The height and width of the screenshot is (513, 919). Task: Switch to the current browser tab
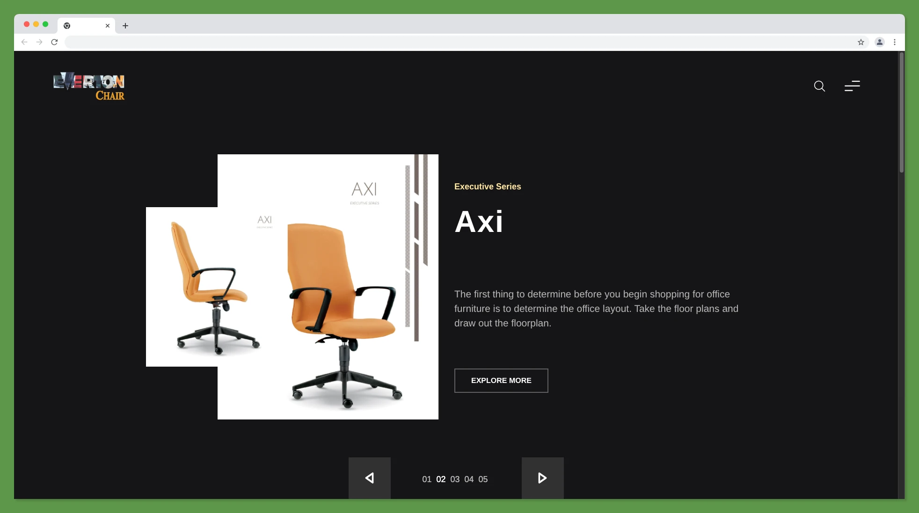click(x=84, y=26)
